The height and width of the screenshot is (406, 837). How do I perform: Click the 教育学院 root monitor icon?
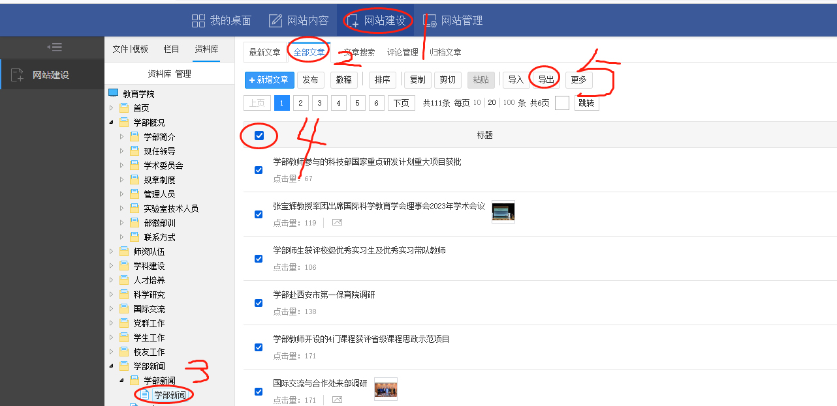[114, 94]
